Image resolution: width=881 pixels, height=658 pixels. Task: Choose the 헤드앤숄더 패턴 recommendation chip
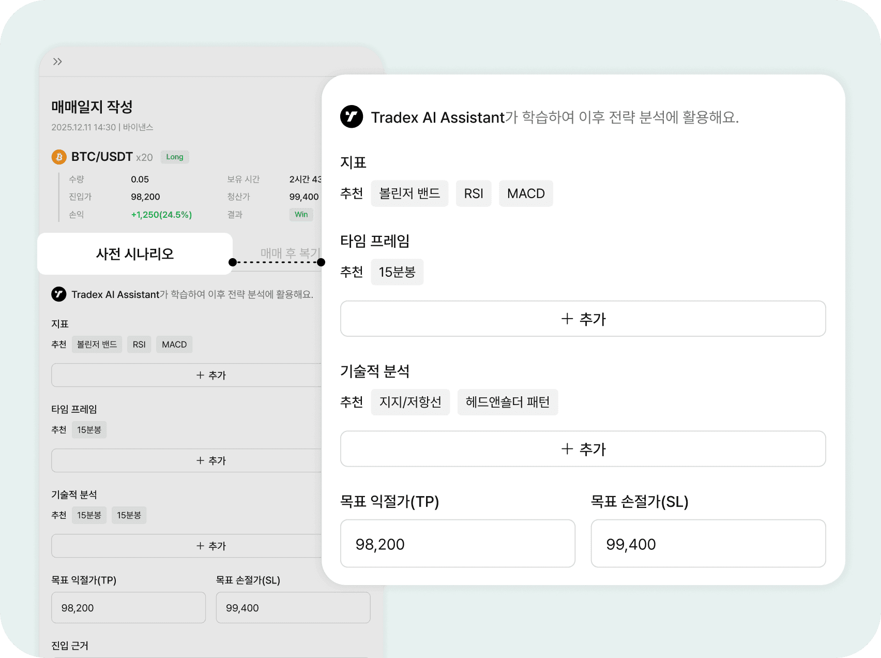click(508, 402)
